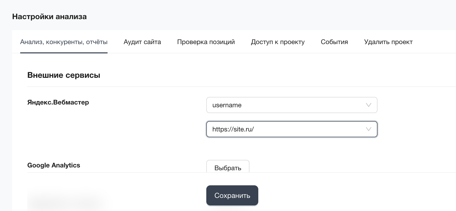Click the 'Сохранить' save button
The height and width of the screenshot is (211, 456).
[x=232, y=195]
